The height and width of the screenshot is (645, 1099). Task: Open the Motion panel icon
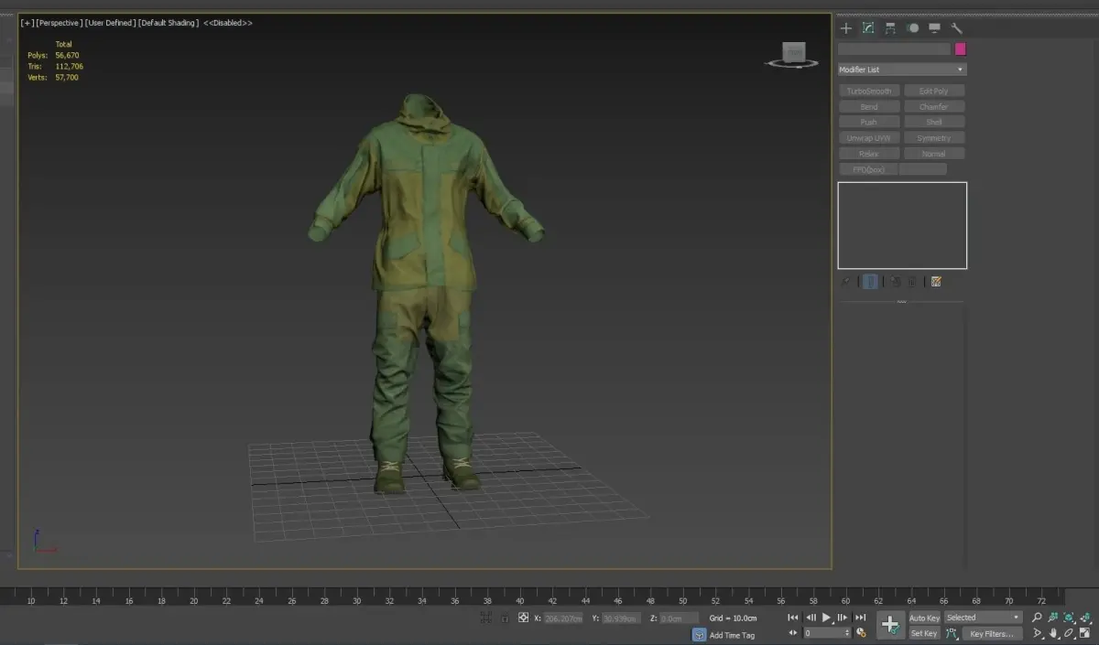click(x=912, y=28)
